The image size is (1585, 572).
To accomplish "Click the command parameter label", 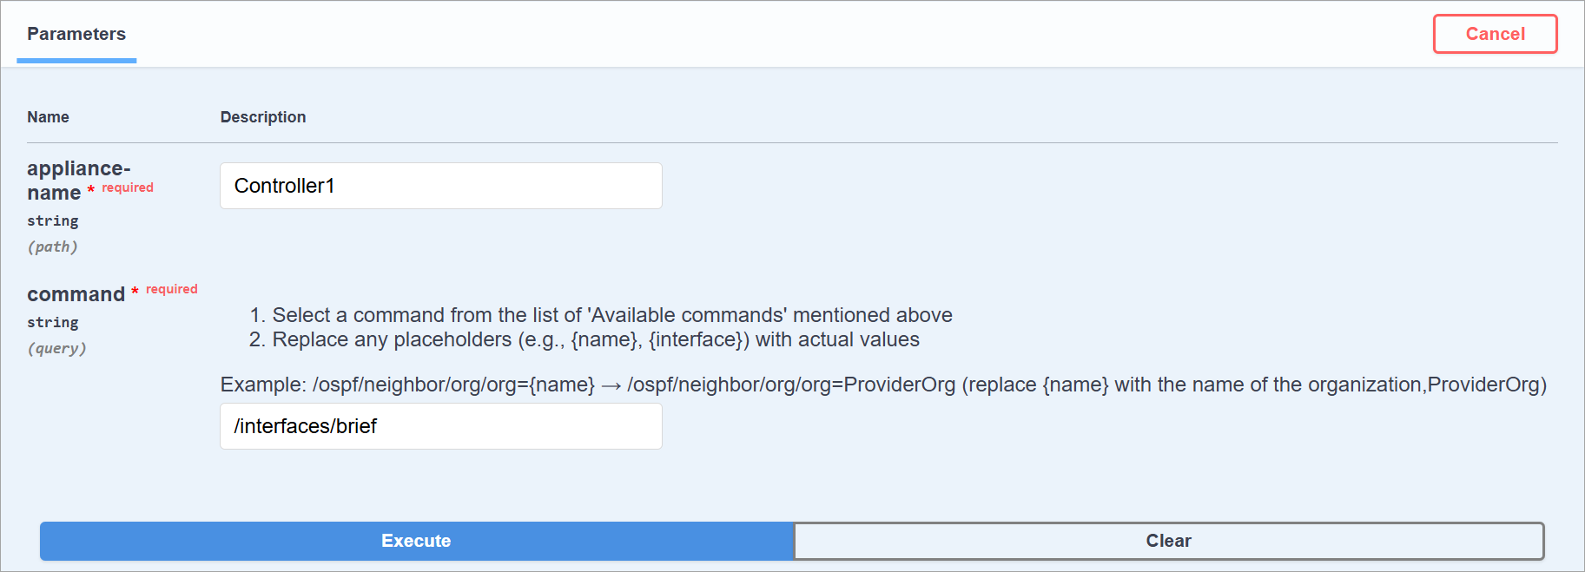I will pyautogui.click(x=75, y=294).
